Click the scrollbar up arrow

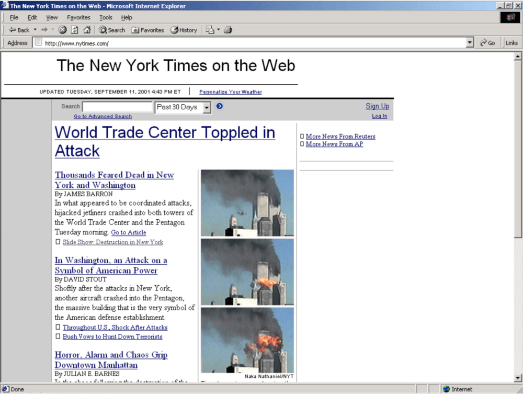518,56
